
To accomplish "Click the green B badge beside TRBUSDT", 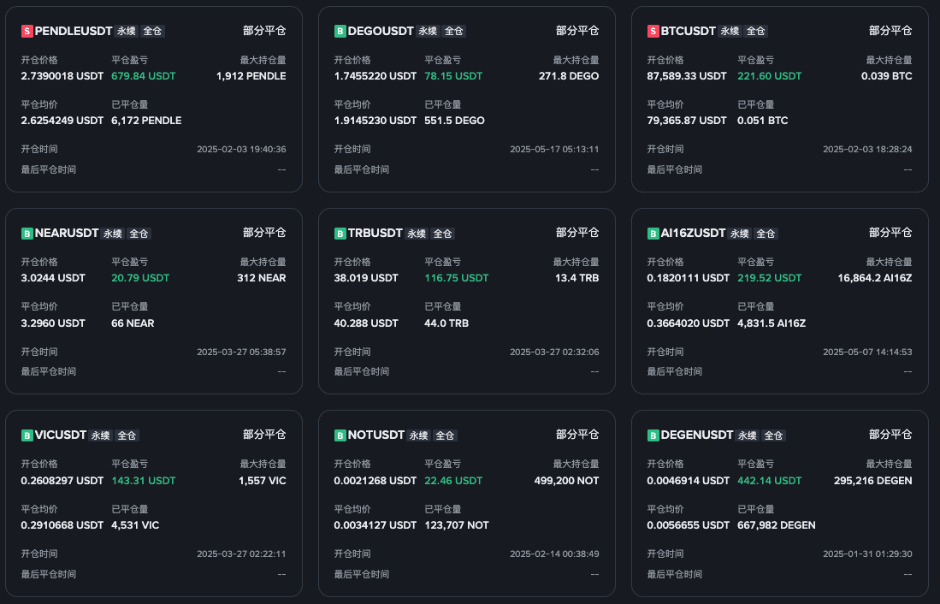I will pyautogui.click(x=340, y=233).
